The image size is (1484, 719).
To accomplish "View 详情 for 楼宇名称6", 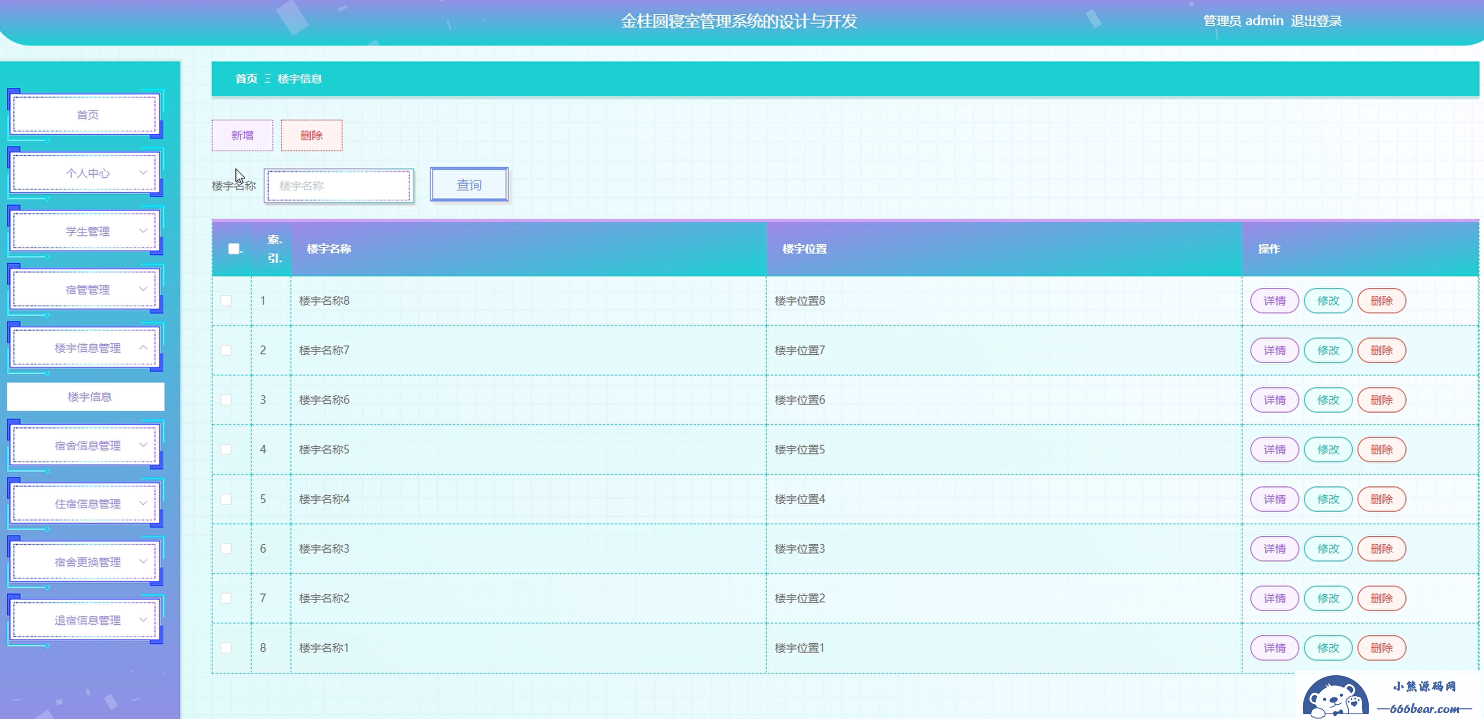I will (x=1274, y=400).
